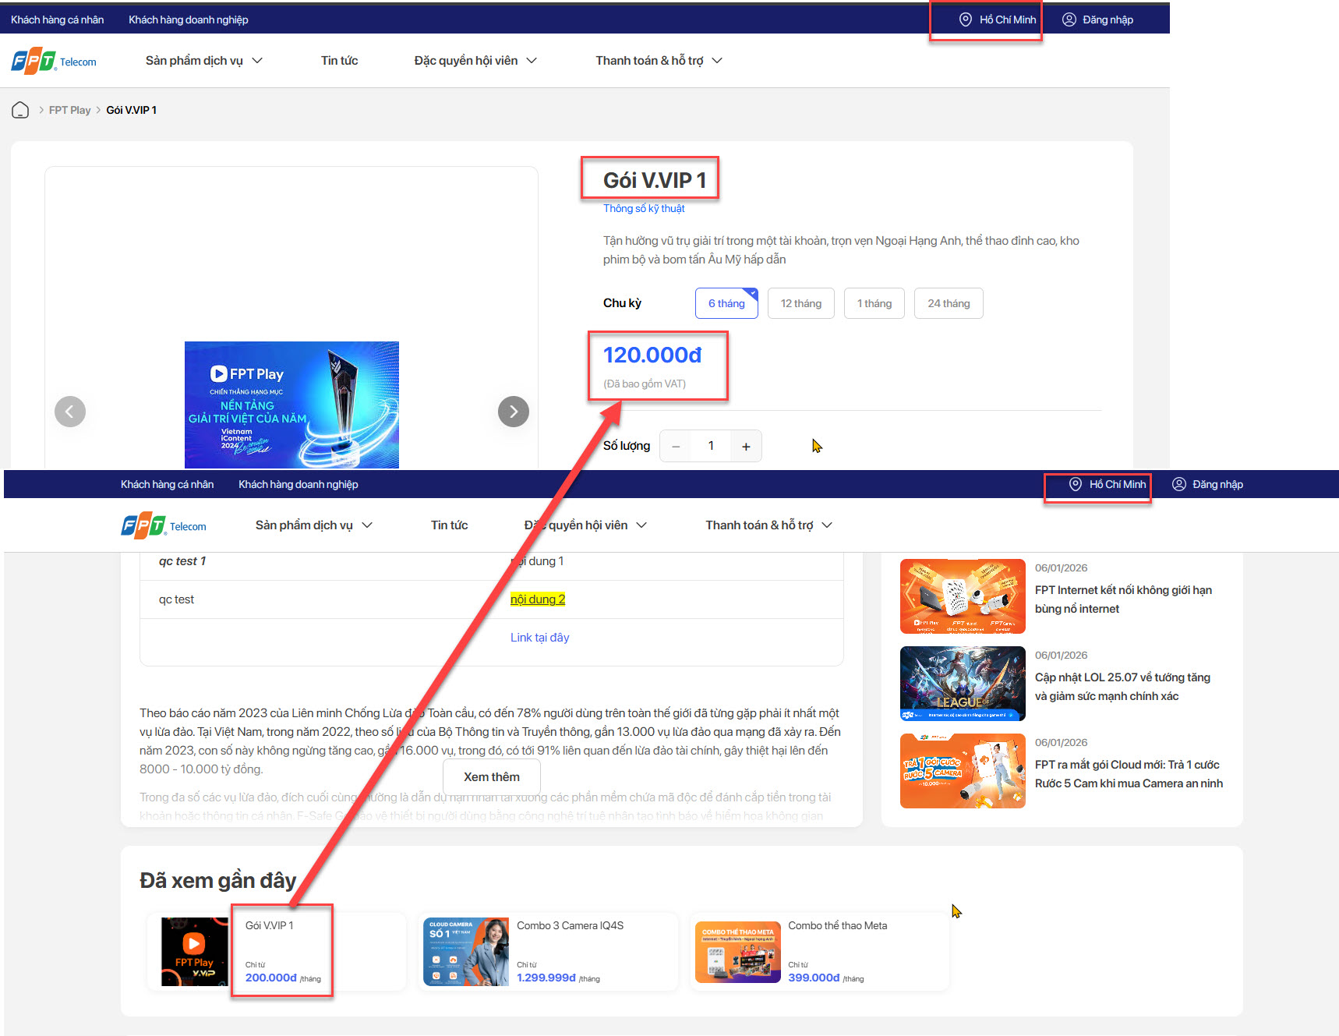Increase quantity with the plus button
The width and height of the screenshot is (1339, 1036).
(x=746, y=447)
